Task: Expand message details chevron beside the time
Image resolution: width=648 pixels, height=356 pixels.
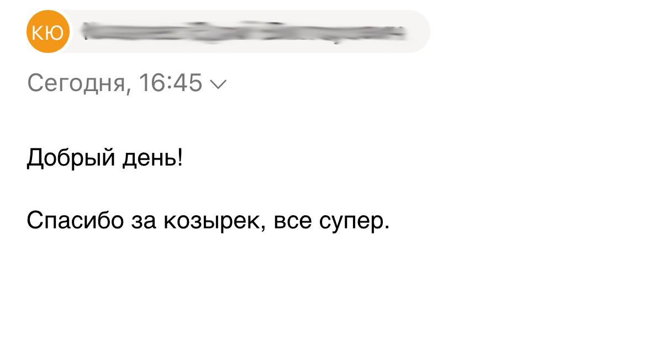Action: tap(218, 84)
